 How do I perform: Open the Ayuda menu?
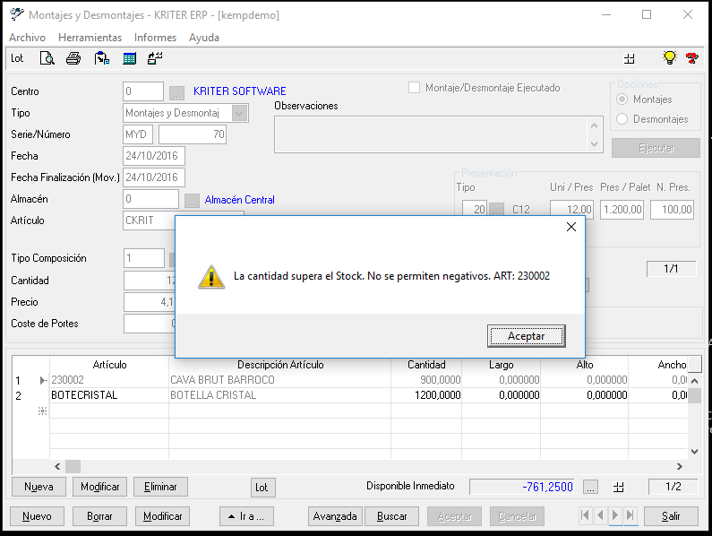point(204,38)
